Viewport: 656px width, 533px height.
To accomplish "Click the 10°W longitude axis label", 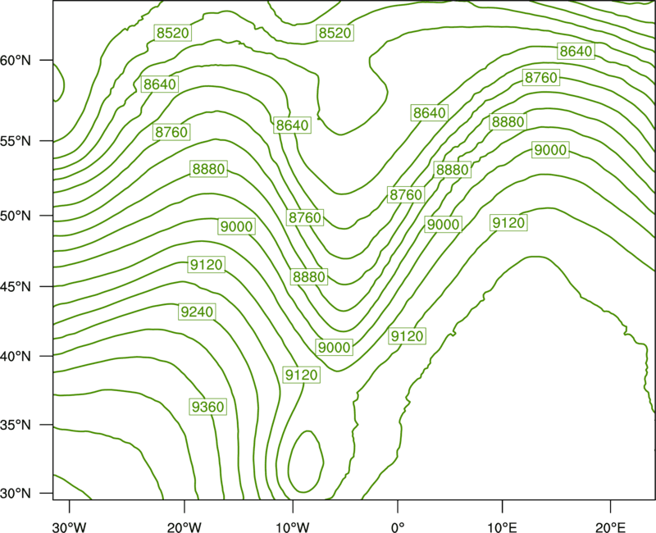I will [293, 526].
